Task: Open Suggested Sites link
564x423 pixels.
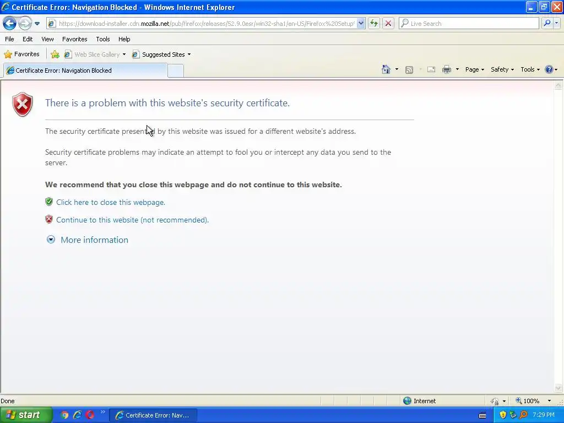Action: pyautogui.click(x=159, y=55)
